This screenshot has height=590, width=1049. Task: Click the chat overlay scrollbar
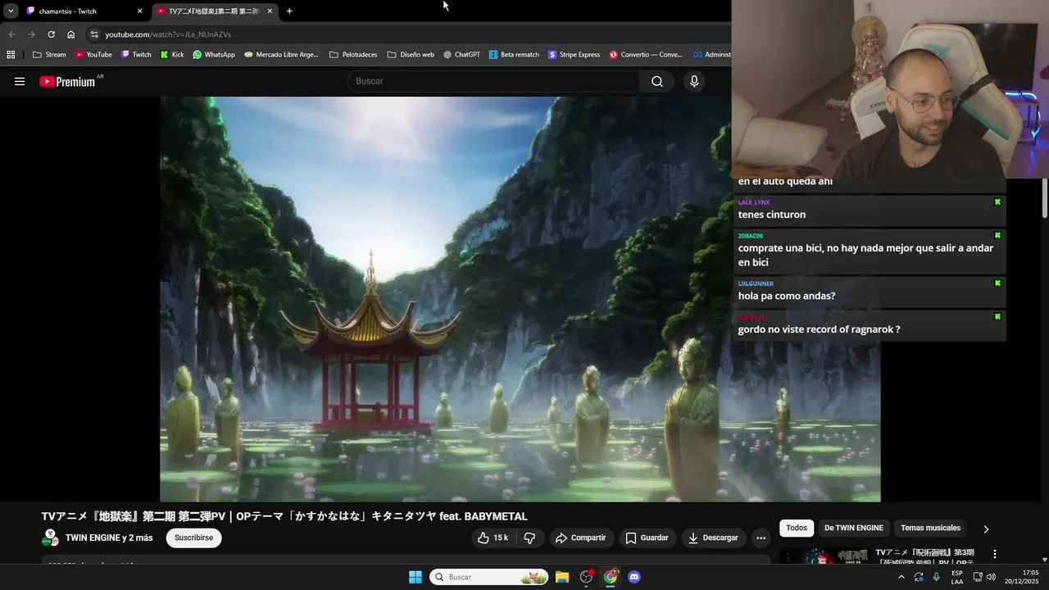[1045, 198]
